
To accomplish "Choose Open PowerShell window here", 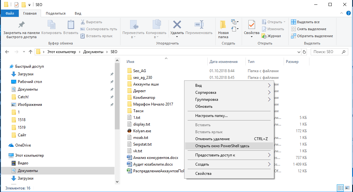I will tap(222, 146).
